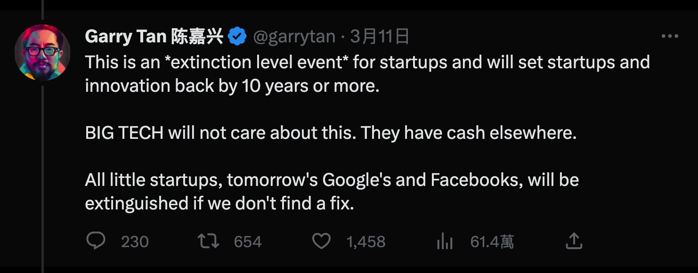This screenshot has width=698, height=273.
Task: Open Garry Tan's profile avatar picture
Action: tap(42, 52)
